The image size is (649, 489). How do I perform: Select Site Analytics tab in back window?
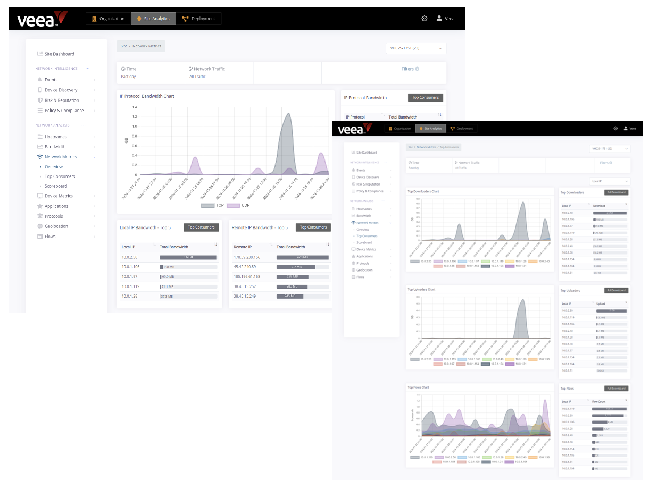[x=153, y=19]
